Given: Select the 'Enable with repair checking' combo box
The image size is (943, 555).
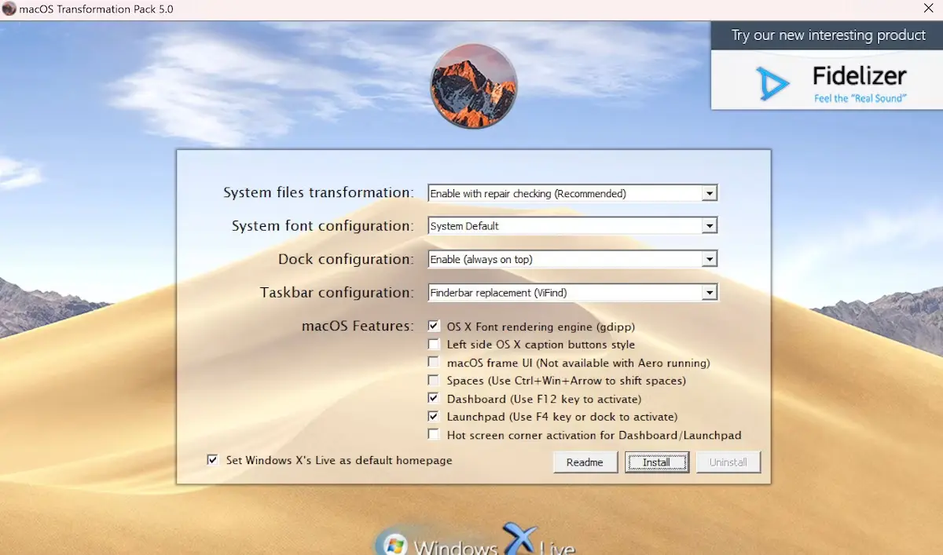Looking at the screenshot, I should [x=573, y=193].
